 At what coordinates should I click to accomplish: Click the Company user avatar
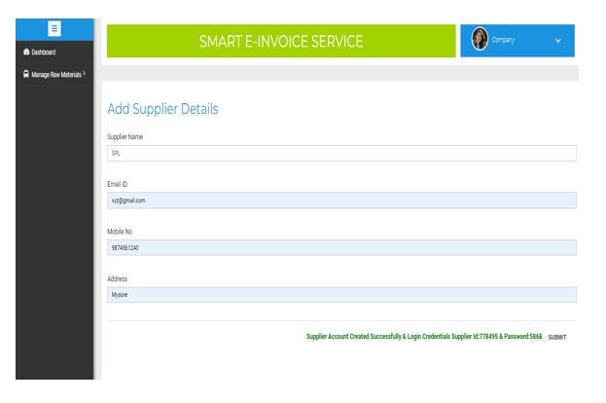click(x=480, y=39)
